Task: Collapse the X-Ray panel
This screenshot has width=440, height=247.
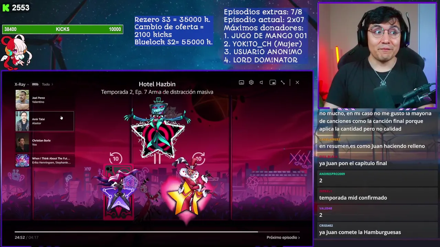Action: (x=21, y=84)
